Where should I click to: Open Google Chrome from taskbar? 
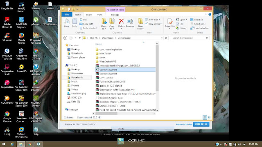(30, 144)
